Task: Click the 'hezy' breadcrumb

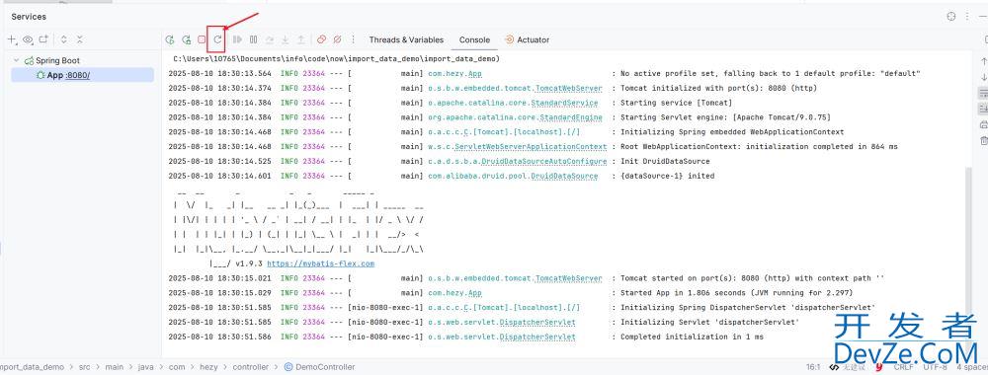Action: [x=208, y=367]
